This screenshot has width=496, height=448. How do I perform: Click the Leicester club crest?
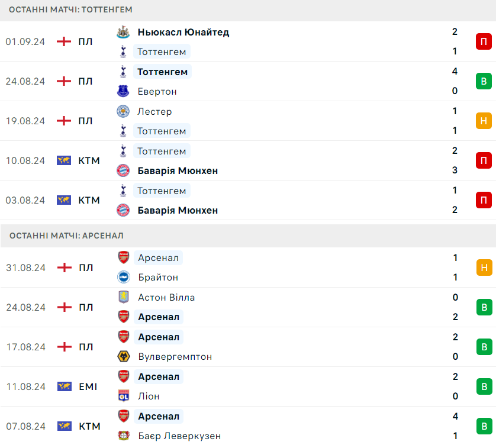(x=123, y=111)
